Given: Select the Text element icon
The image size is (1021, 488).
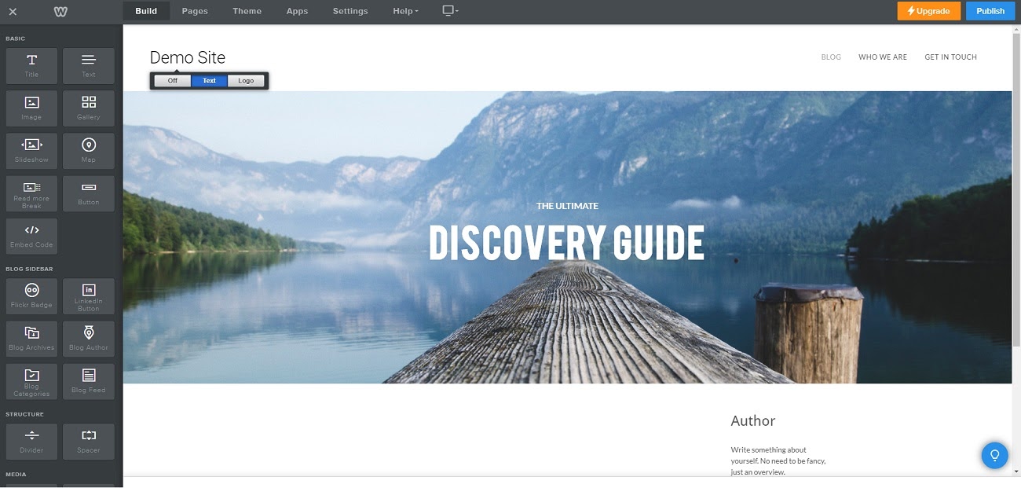Looking at the screenshot, I should tap(88, 65).
